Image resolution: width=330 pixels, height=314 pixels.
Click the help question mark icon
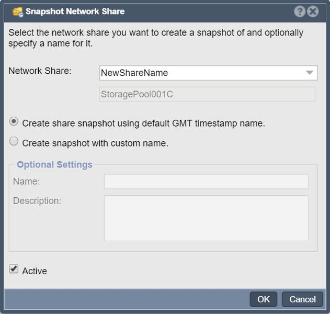pyautogui.click(x=300, y=12)
